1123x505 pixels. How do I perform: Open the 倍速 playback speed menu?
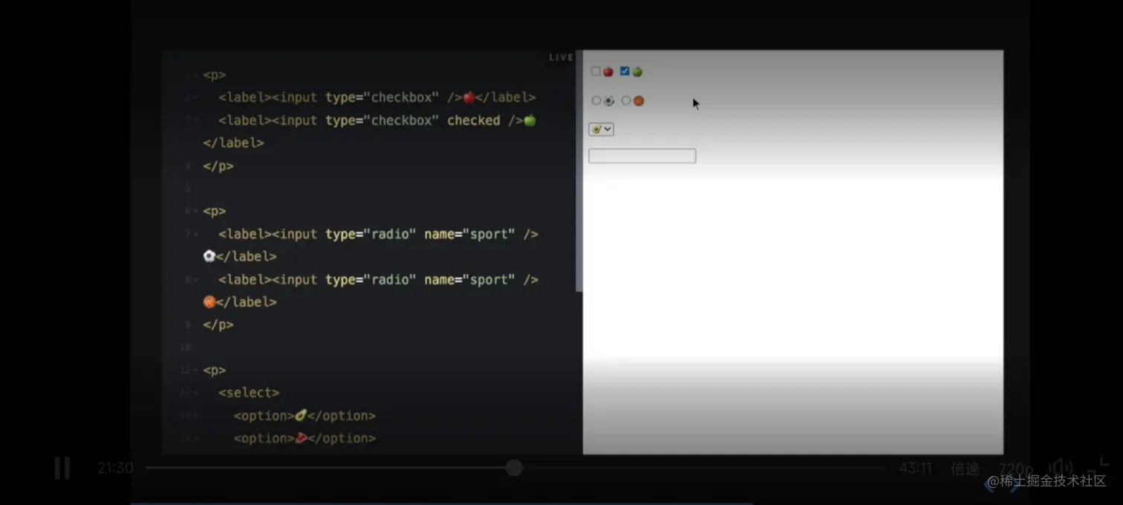(x=964, y=468)
